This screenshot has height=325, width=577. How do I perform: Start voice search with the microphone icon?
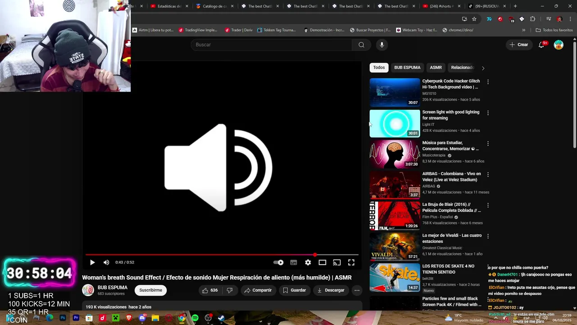pos(382,45)
